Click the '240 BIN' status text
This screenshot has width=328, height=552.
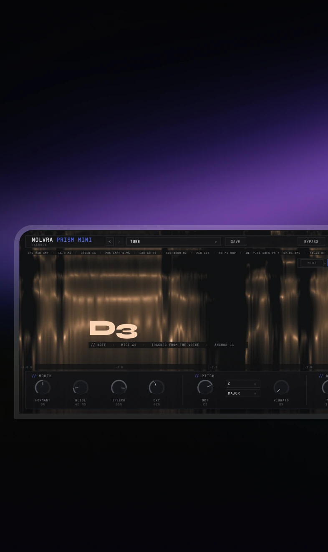click(203, 253)
